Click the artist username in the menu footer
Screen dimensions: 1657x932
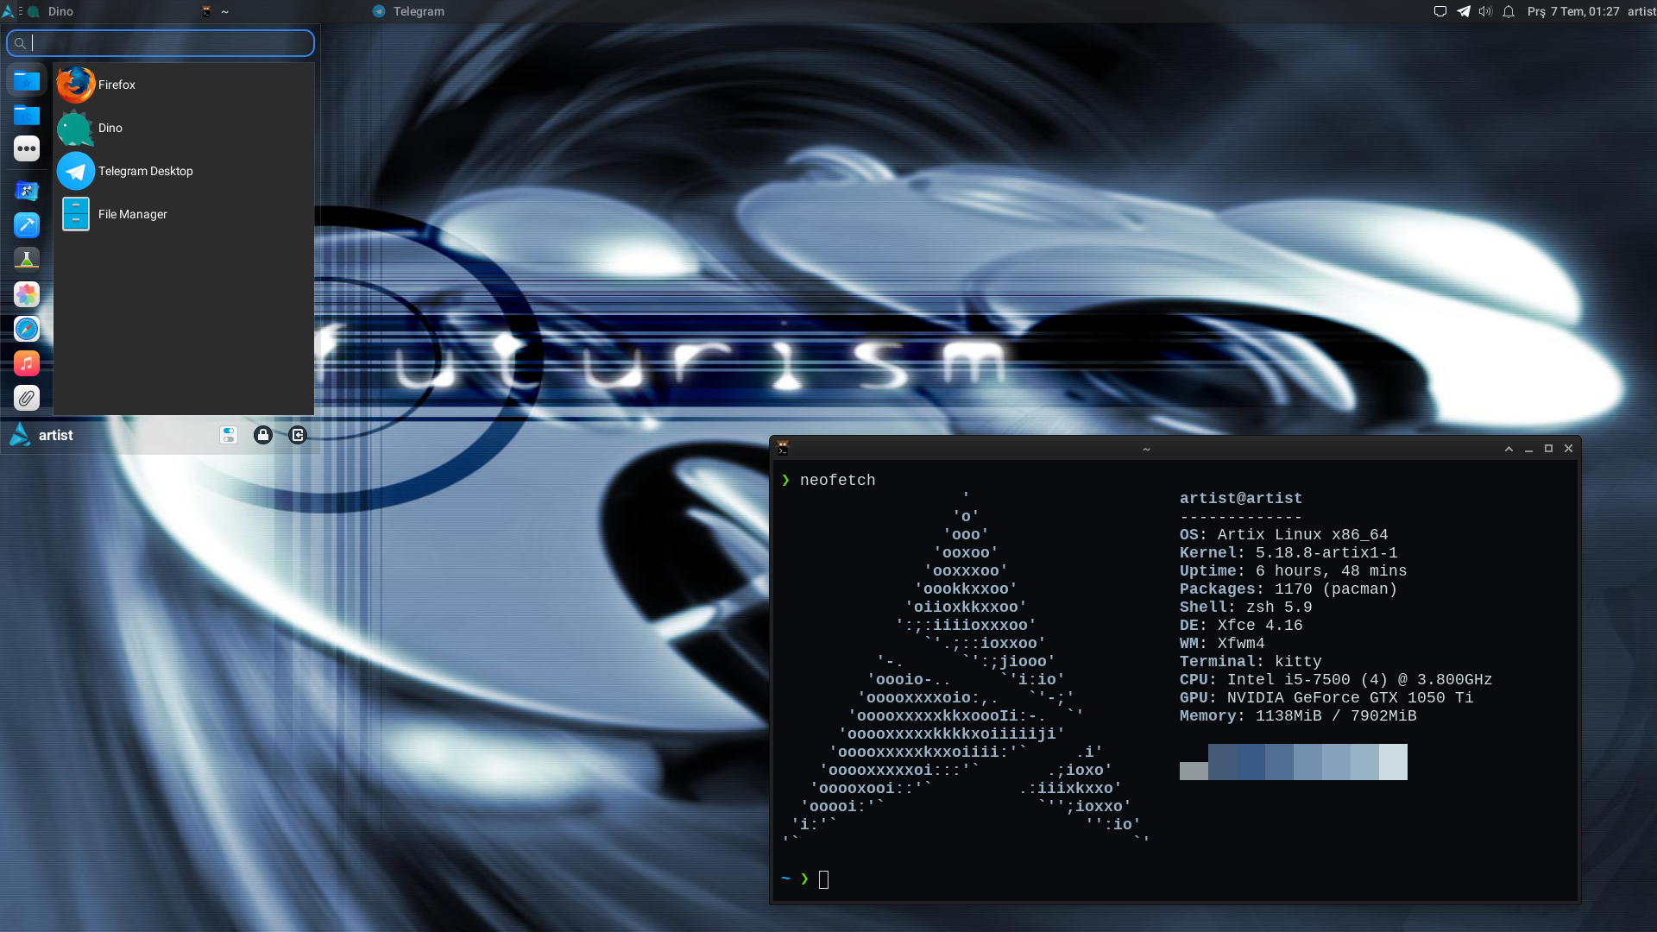click(x=55, y=435)
